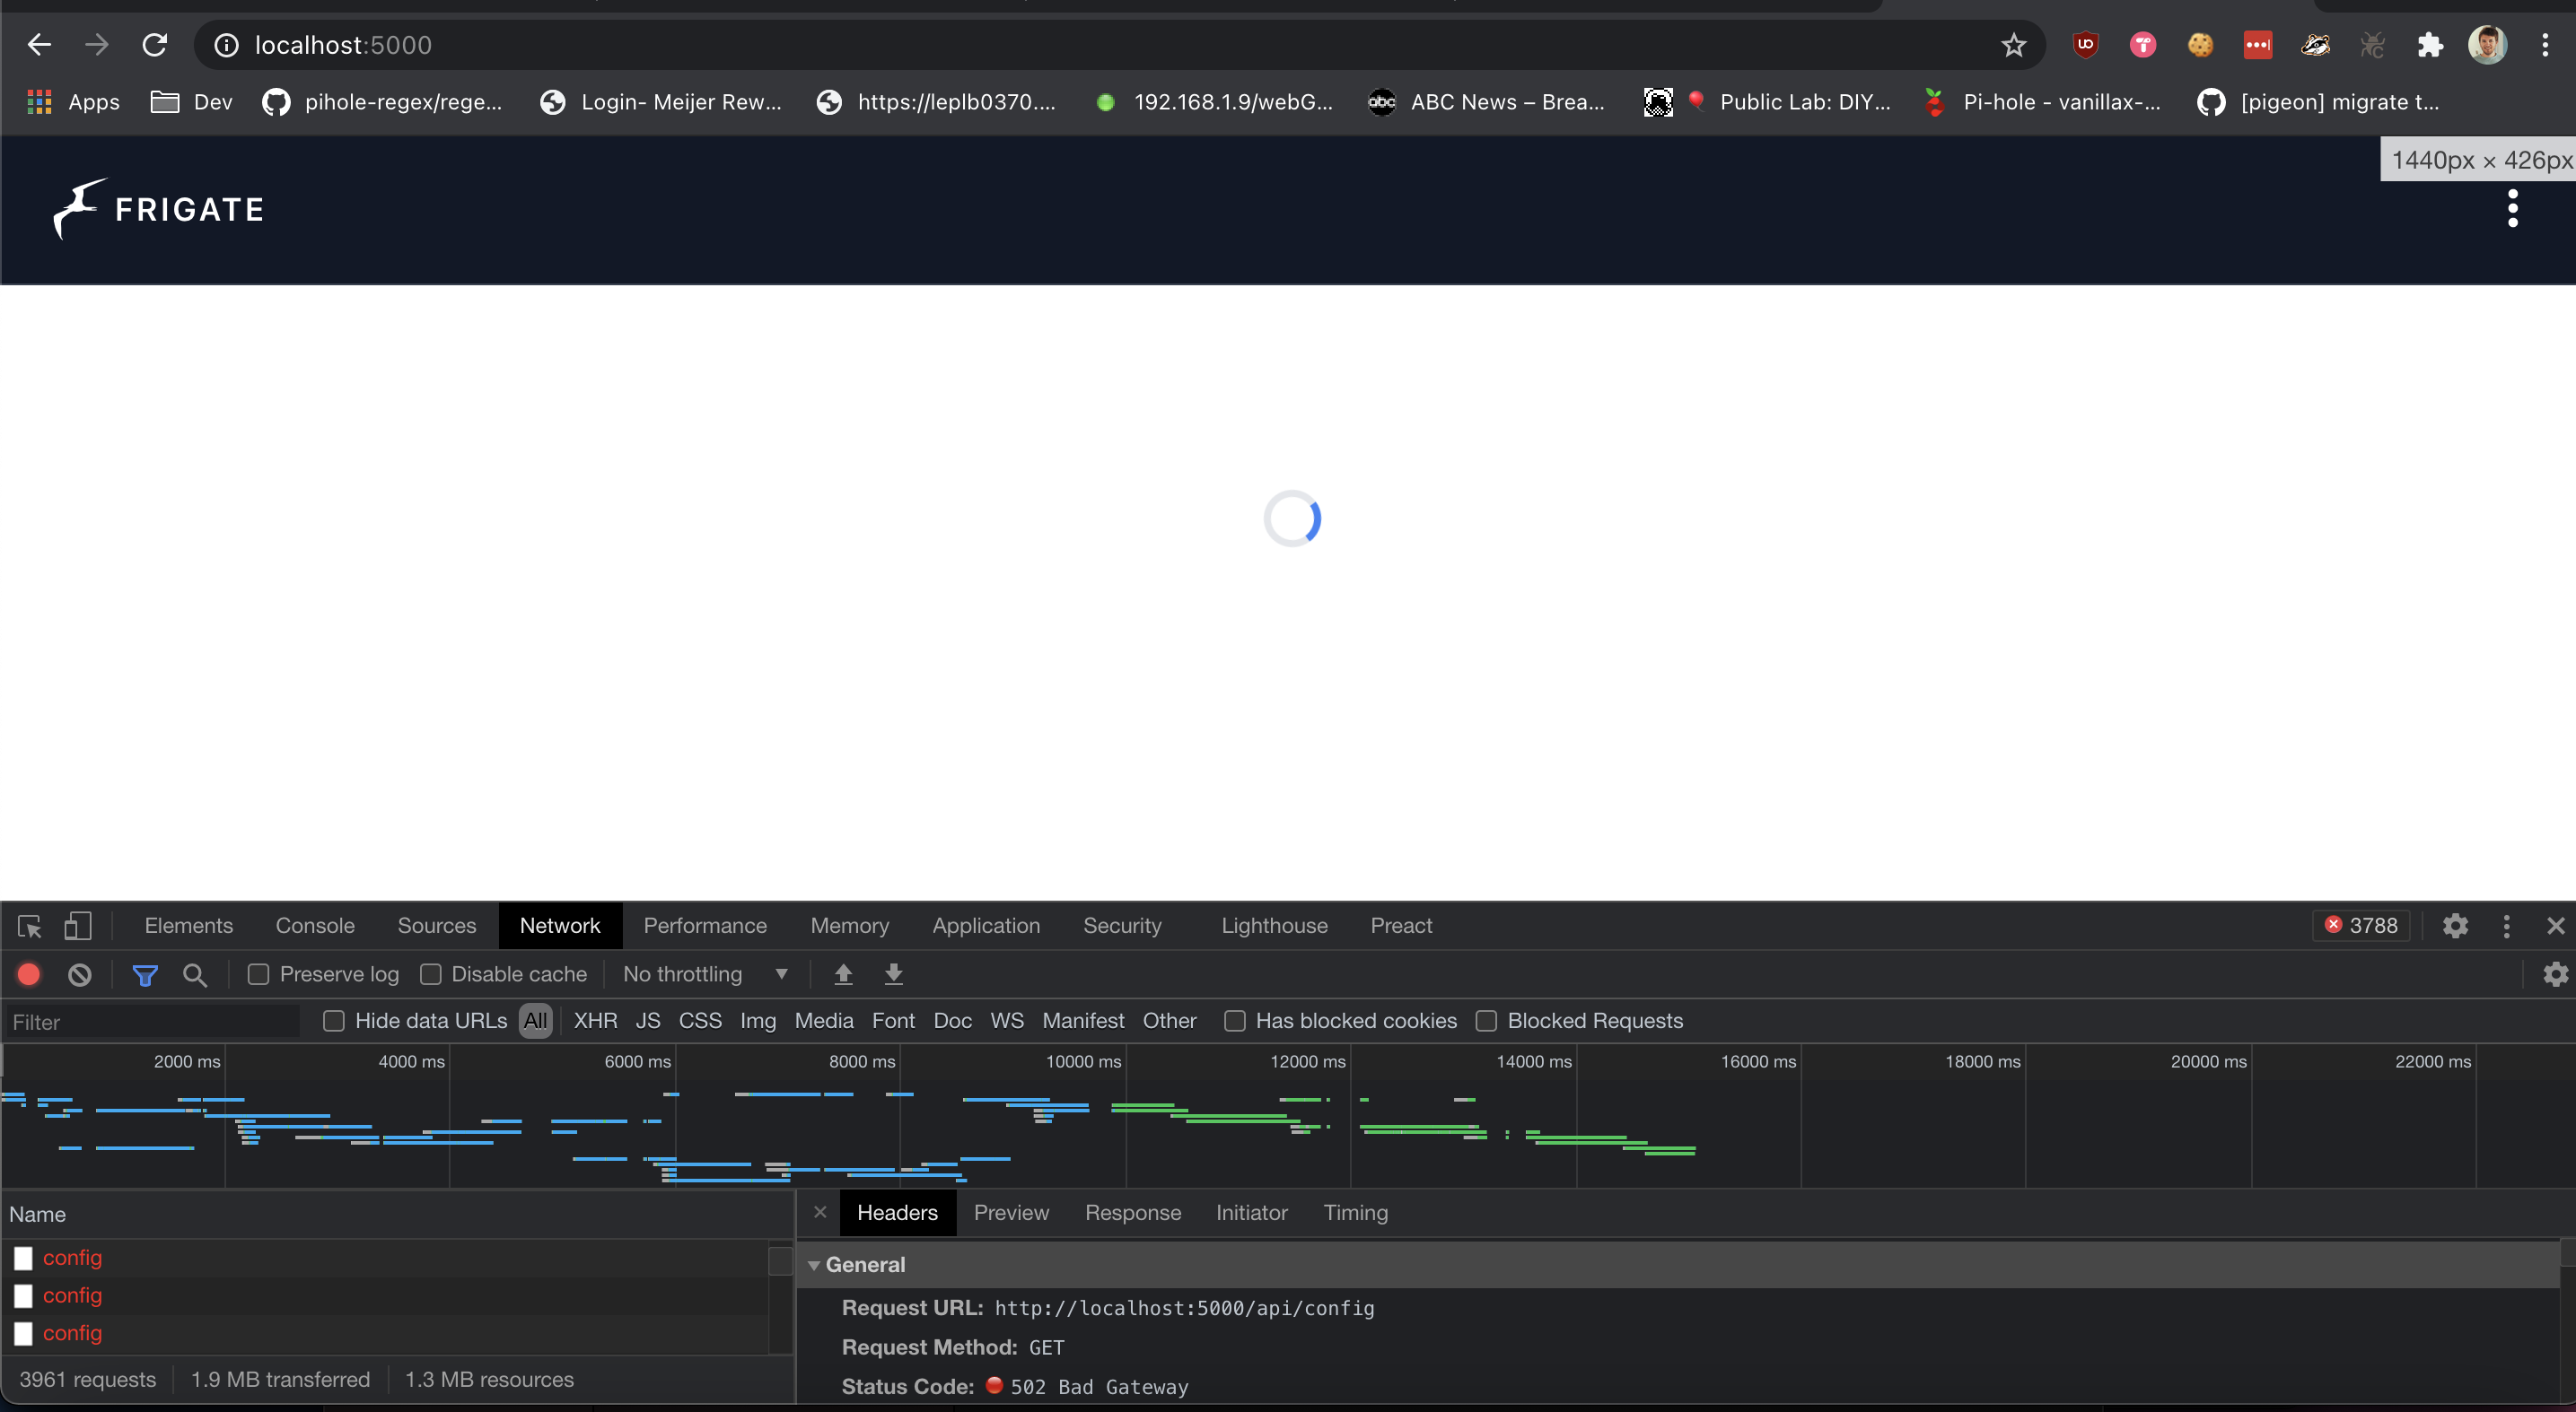Open Chrome extensions puzzle icon

(2430, 45)
